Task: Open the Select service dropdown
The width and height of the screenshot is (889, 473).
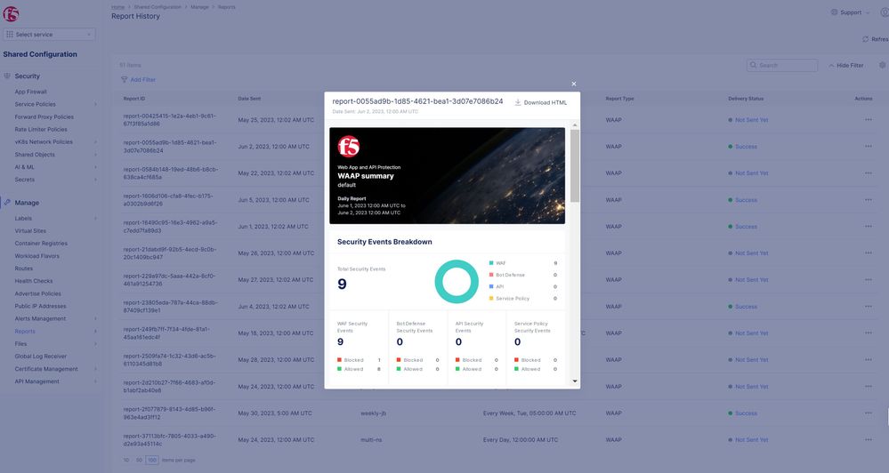Action: point(49,35)
